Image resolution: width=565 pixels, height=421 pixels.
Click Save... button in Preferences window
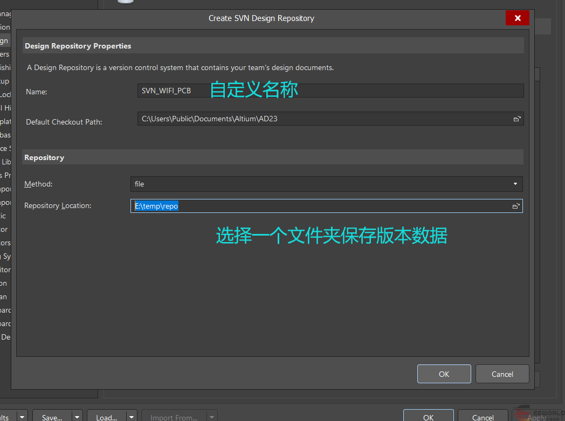pos(52,416)
